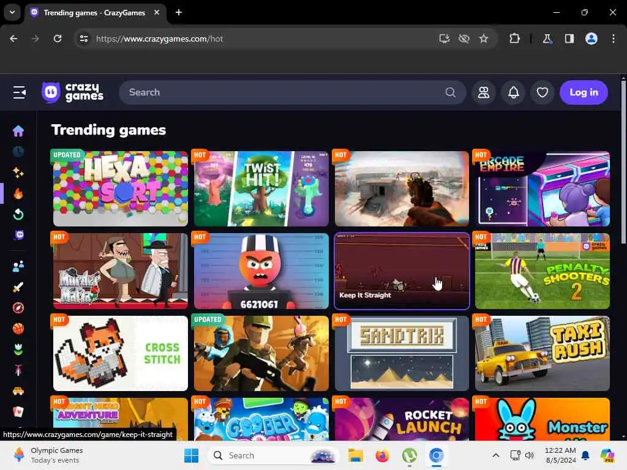Click the crossed-eye tracking protection icon
The height and width of the screenshot is (470, 627).
[x=464, y=39]
